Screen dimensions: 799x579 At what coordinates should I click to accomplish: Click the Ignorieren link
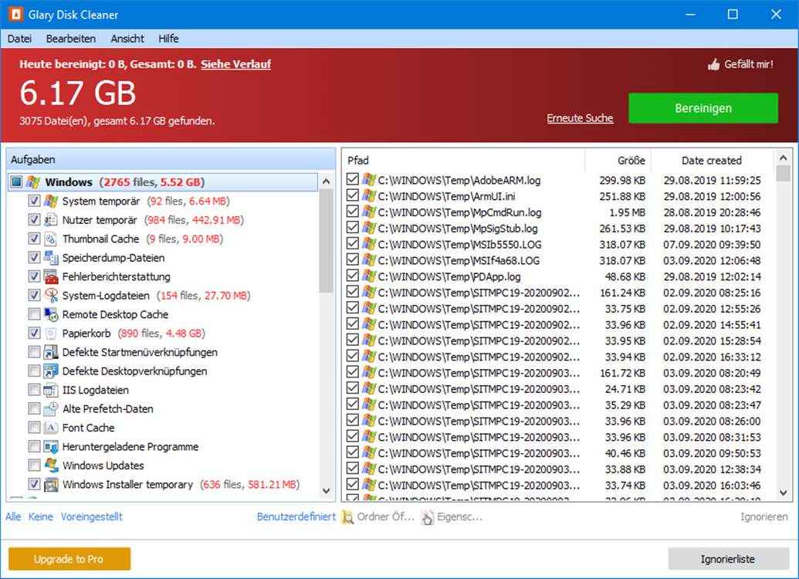coord(763,516)
